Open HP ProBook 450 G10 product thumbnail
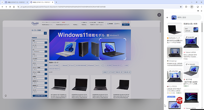 coord(59,85)
